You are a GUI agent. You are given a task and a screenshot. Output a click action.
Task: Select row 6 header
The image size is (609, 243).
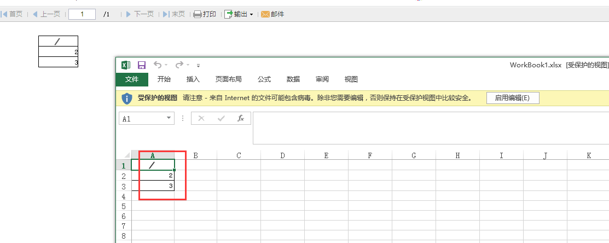pyautogui.click(x=124, y=216)
